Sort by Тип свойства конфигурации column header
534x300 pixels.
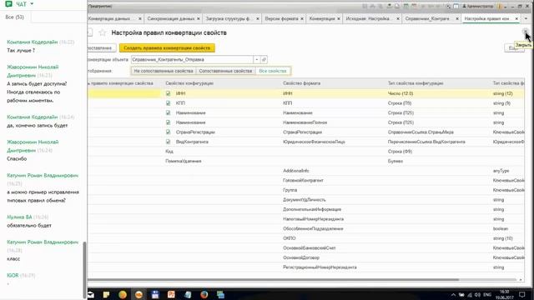416,83
